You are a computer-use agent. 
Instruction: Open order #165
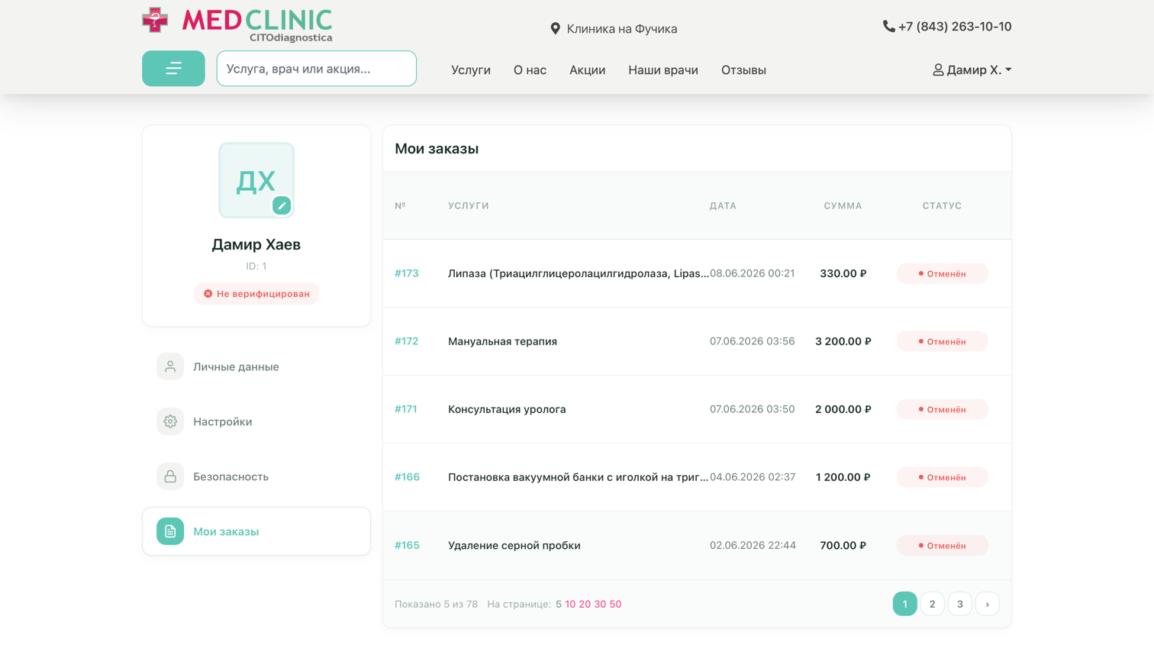click(x=408, y=545)
